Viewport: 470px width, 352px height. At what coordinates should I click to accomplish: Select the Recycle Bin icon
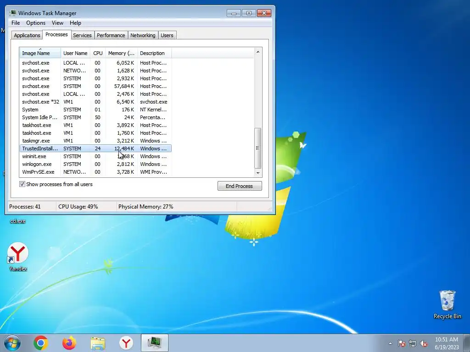(x=447, y=304)
